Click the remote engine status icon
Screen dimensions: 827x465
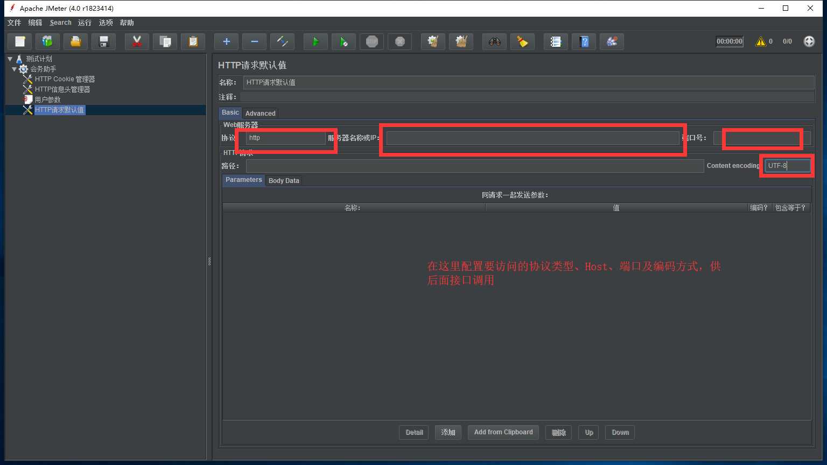tap(809, 41)
